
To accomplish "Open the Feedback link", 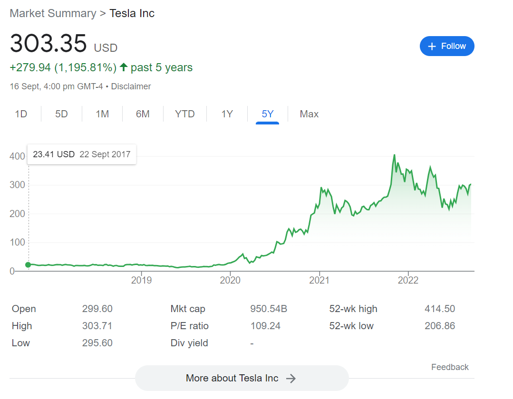I will pos(450,367).
